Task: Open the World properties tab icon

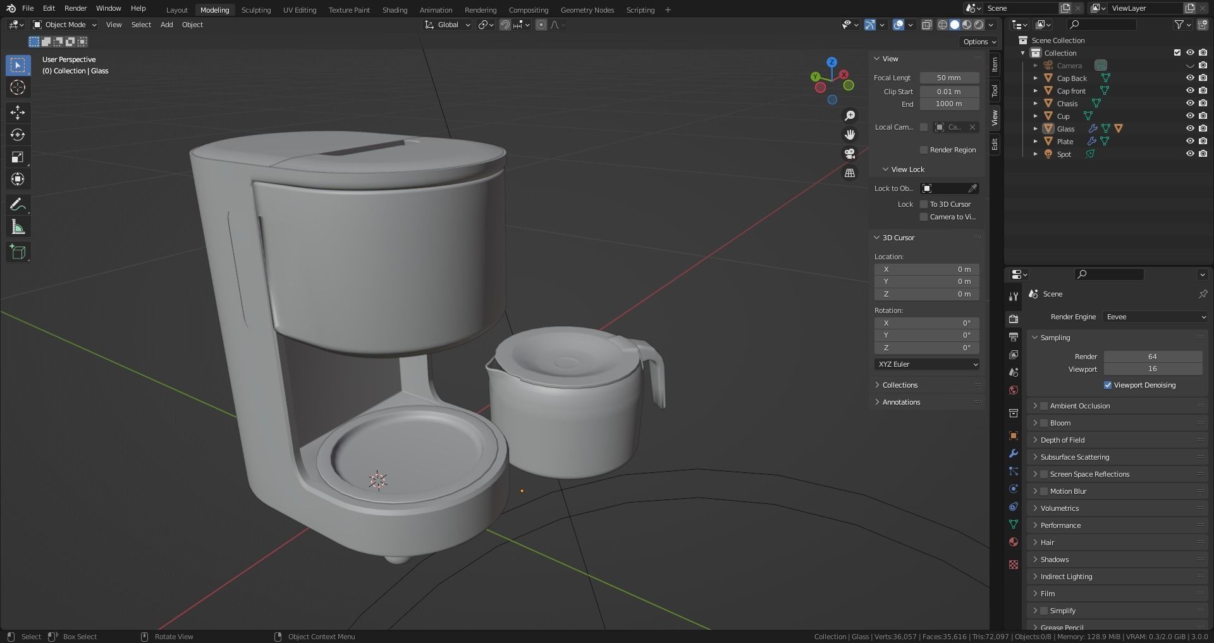Action: pos(1014,389)
